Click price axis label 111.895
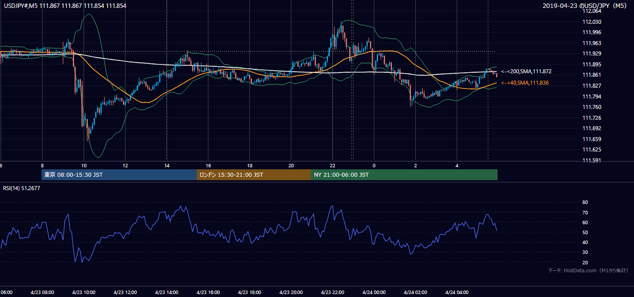Viewport: 634px width, 297px height. click(592, 64)
